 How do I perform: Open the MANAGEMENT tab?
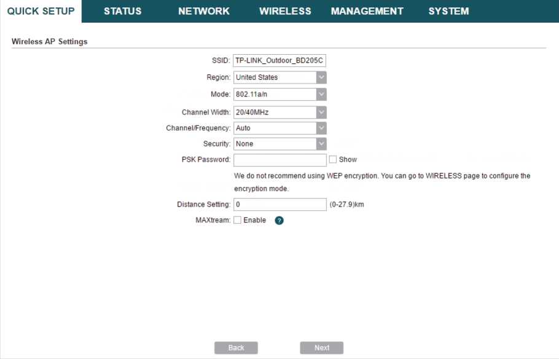(367, 11)
